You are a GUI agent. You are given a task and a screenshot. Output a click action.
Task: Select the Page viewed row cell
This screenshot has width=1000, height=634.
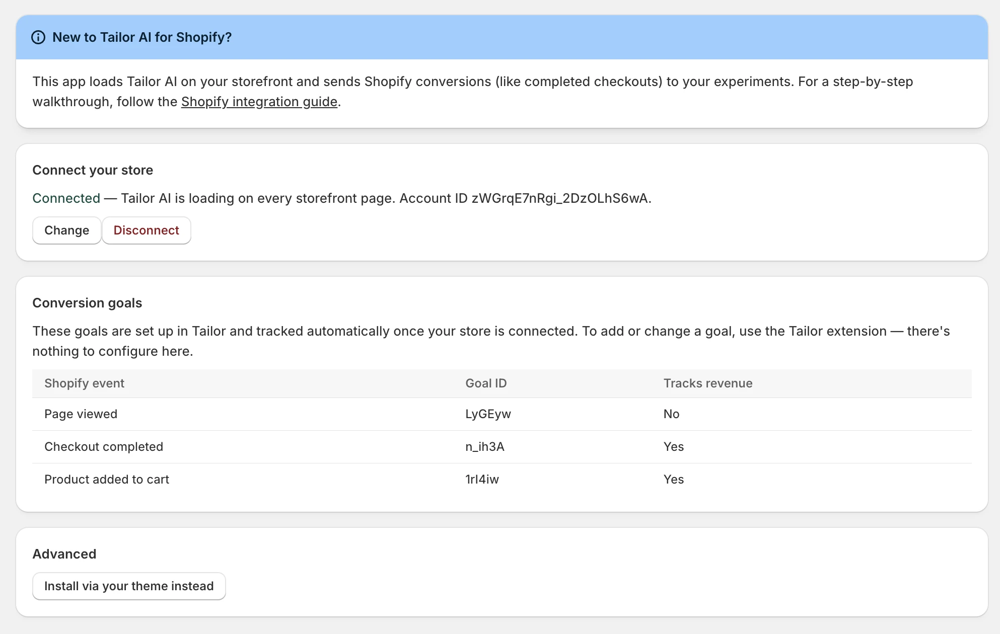[81, 414]
